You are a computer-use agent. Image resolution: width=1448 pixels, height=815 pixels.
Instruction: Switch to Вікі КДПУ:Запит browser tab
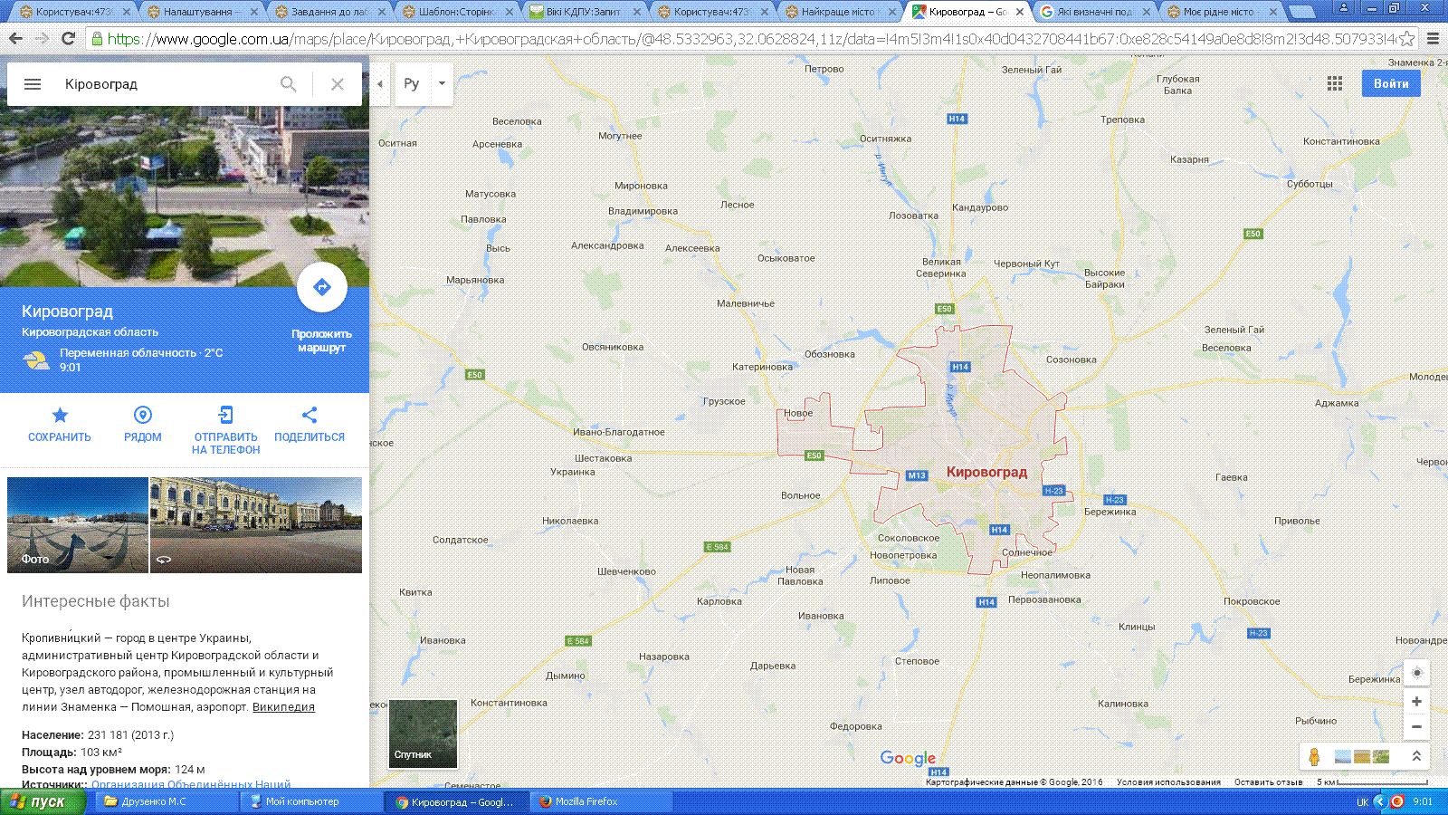click(x=584, y=12)
